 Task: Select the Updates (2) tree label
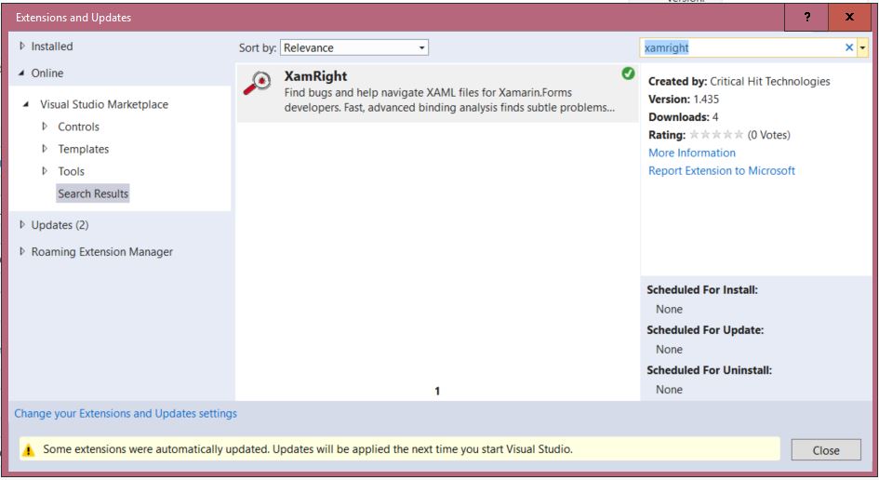(60, 225)
